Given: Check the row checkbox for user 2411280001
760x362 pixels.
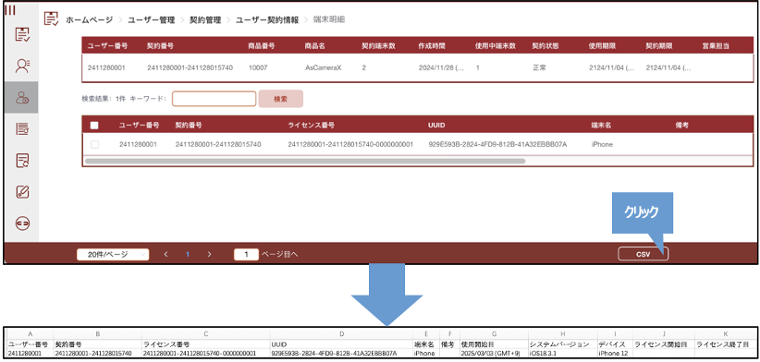Looking at the screenshot, I should click(x=95, y=144).
